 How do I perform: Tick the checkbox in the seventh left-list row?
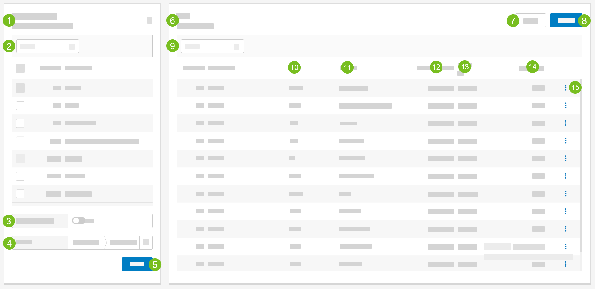click(20, 194)
